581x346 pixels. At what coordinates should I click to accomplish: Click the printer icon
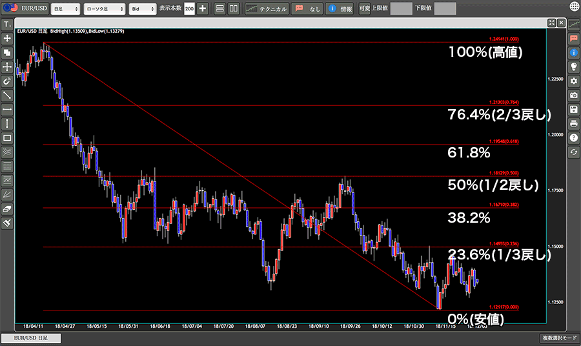coord(573,123)
